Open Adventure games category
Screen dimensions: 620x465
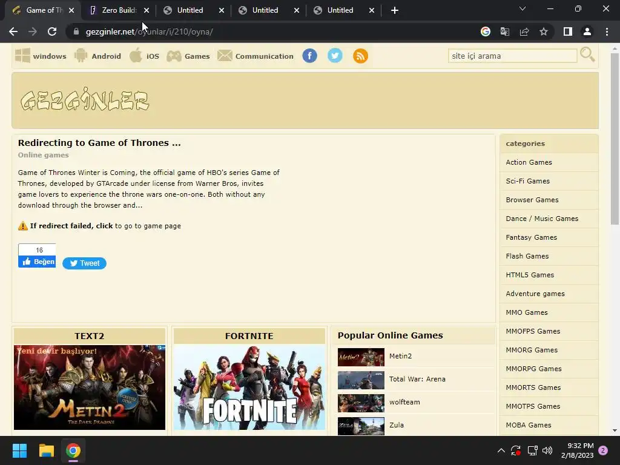click(x=535, y=294)
